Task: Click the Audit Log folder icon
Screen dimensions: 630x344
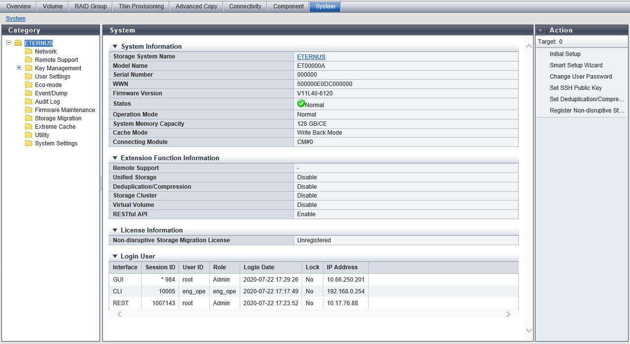Action: coord(29,102)
